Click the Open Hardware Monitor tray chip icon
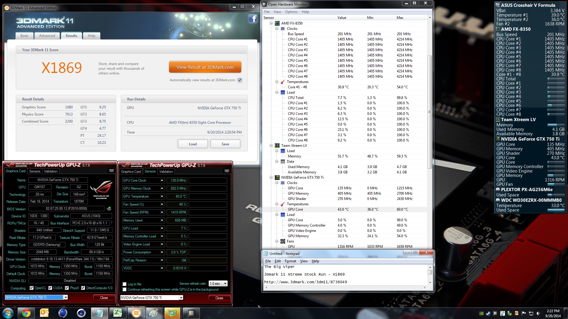This screenshot has height=319, width=568. point(495,313)
